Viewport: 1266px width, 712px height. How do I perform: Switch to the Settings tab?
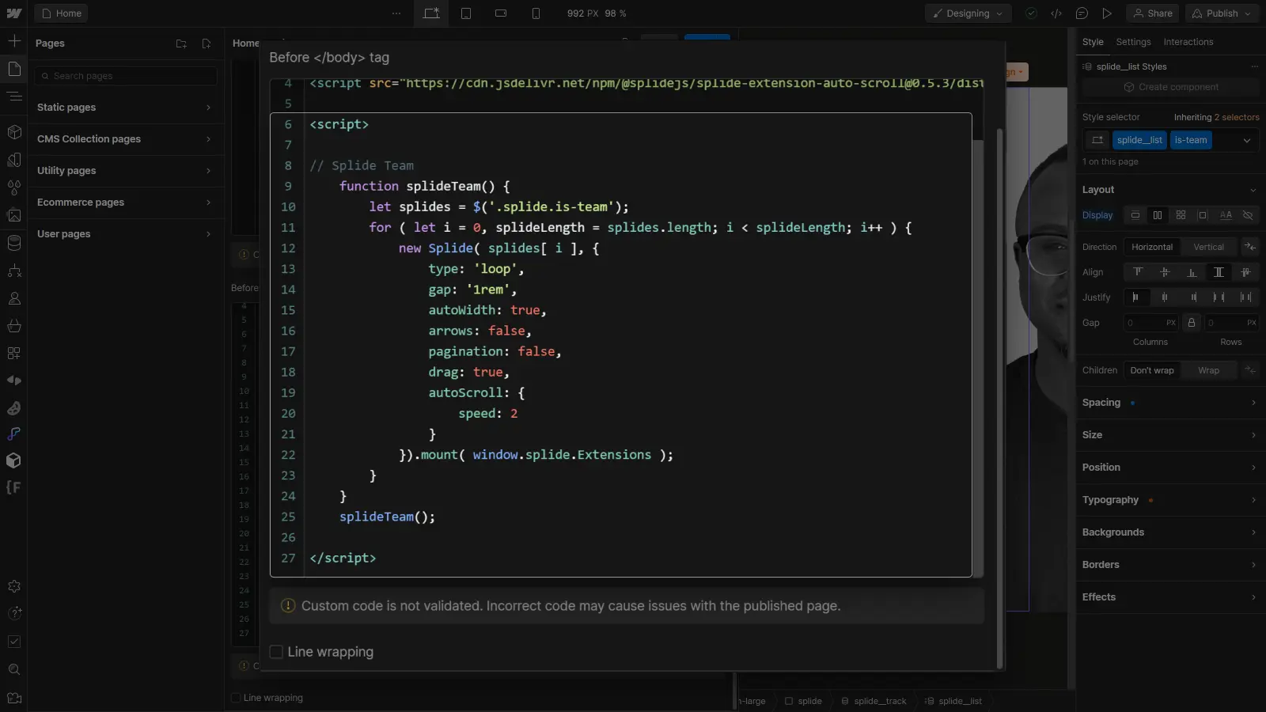pos(1133,42)
